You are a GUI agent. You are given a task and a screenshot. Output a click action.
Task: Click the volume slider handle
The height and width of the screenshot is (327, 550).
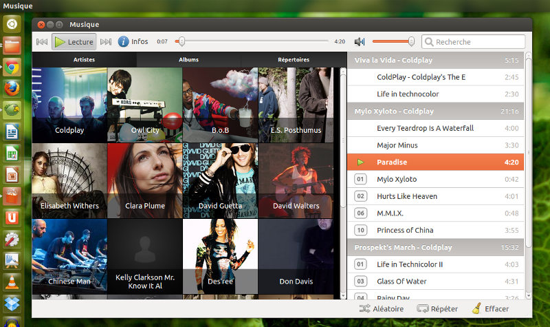411,41
